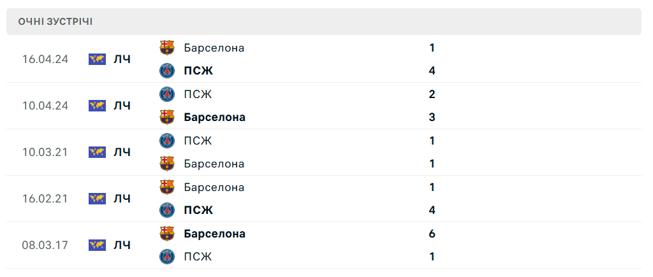This screenshot has width=653, height=277.
Task: Click Champions League icon for 16.02.21
Action: [97, 199]
